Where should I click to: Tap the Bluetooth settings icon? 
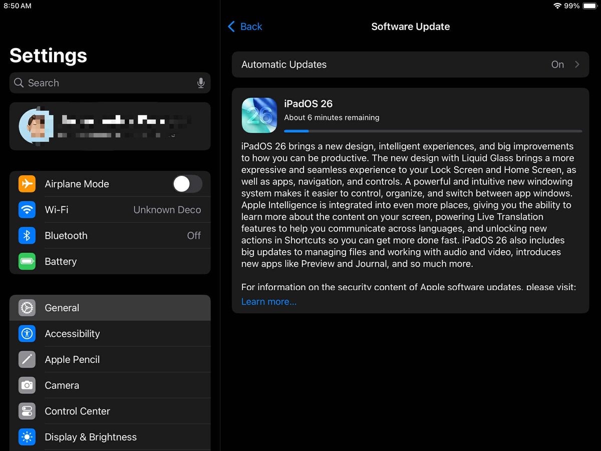[x=27, y=236]
